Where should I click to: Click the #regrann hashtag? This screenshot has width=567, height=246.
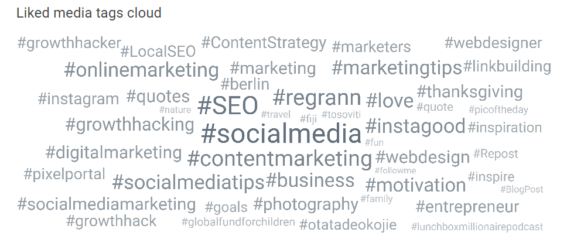coord(317,98)
